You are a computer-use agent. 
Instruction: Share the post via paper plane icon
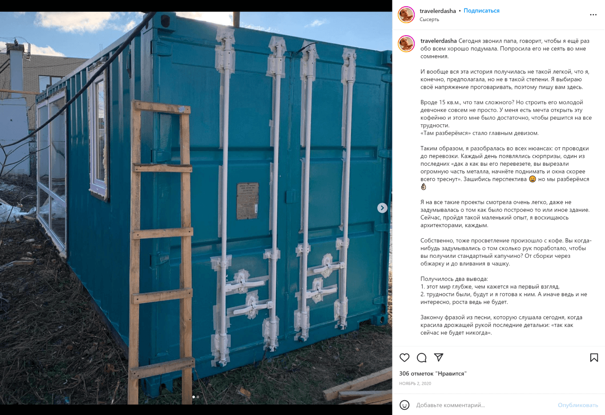[439, 357]
